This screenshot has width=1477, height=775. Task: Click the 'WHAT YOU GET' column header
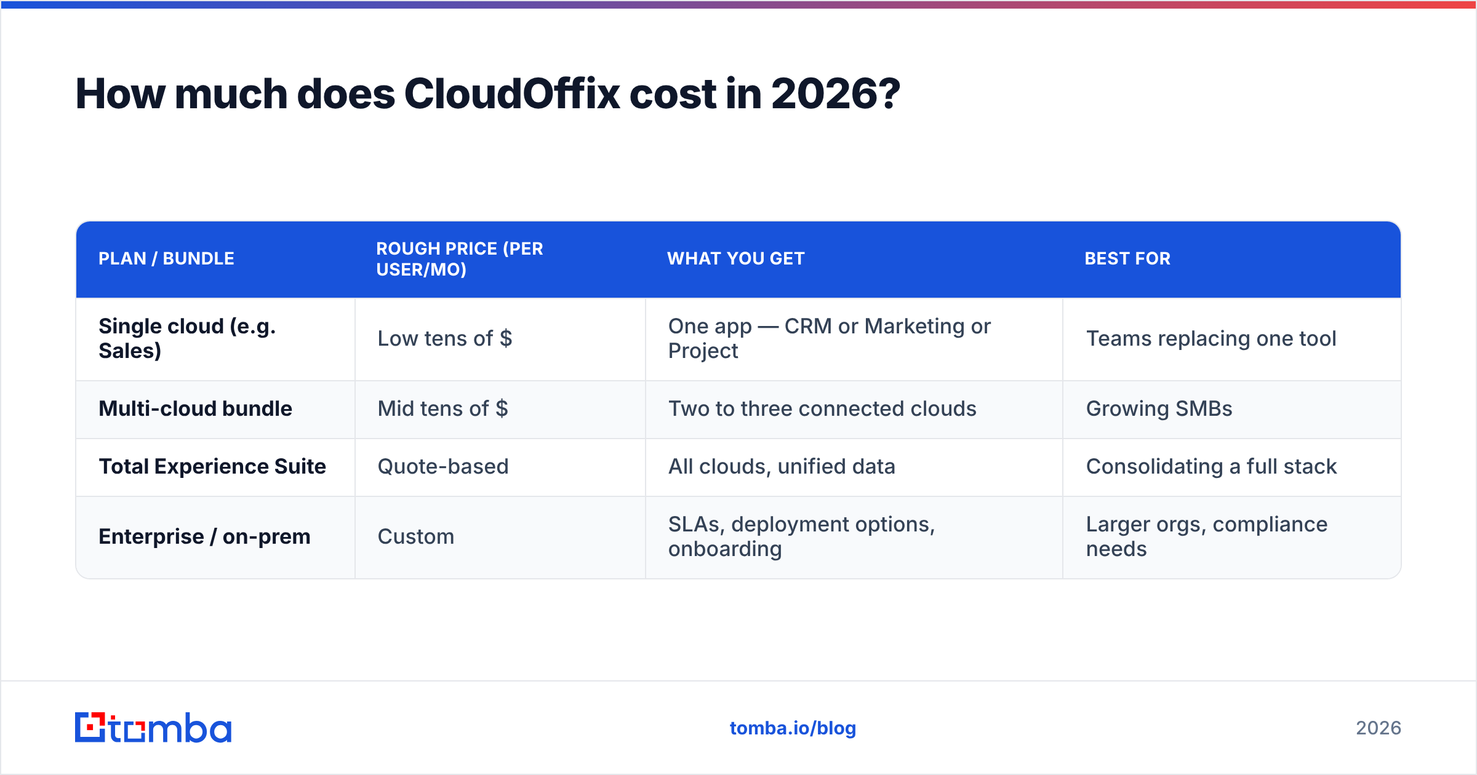click(x=736, y=258)
